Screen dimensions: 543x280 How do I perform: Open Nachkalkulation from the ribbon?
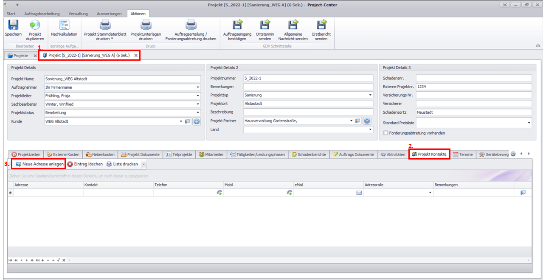64,25
